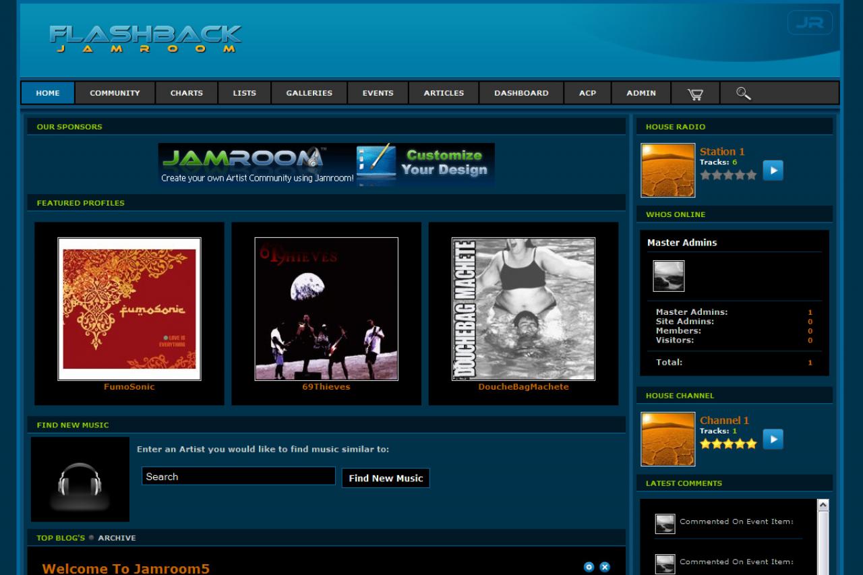Click the 'Total:' row in Whos Online

click(x=734, y=363)
